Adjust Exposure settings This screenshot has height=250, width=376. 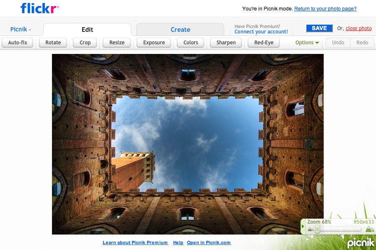153,42
